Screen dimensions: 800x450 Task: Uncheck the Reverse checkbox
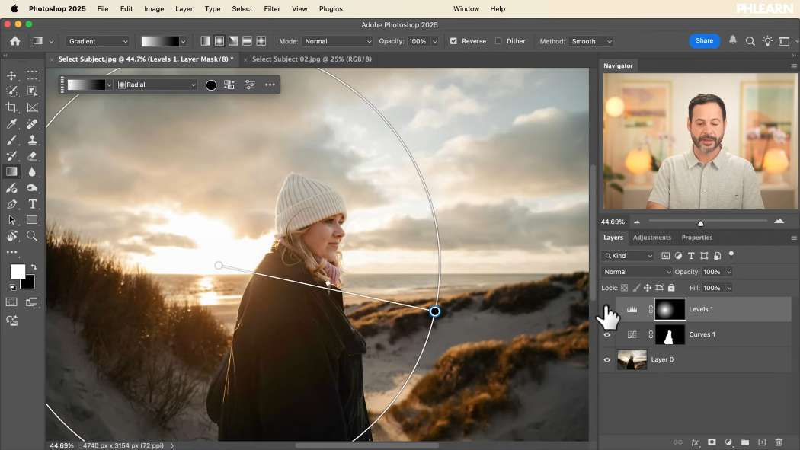click(453, 41)
